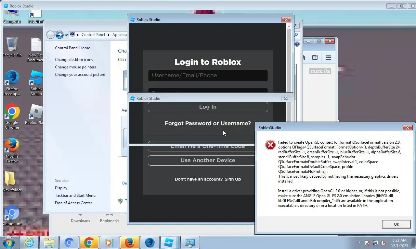Maximize the Firefox window
416x249 pixels.
(x=319, y=41)
